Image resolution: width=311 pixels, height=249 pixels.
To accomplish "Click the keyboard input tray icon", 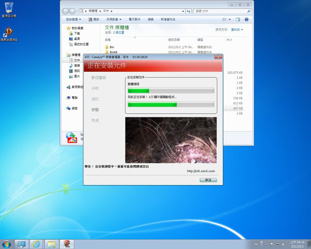I will [256, 244].
